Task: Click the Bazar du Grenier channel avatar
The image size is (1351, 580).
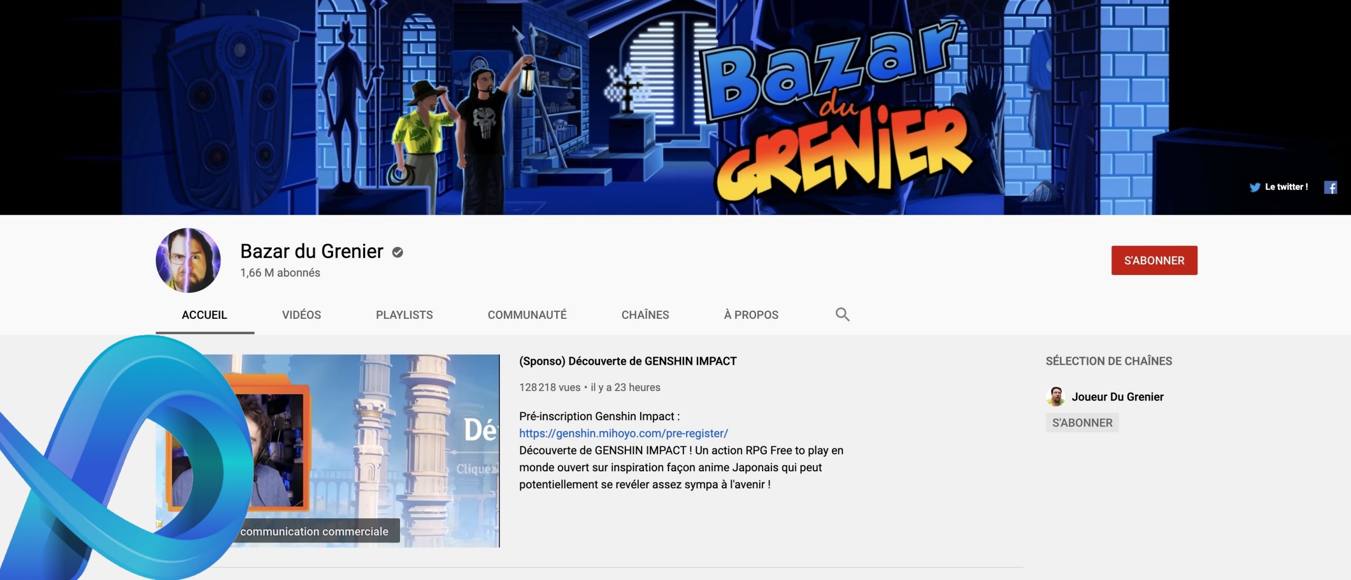Action: click(x=188, y=260)
